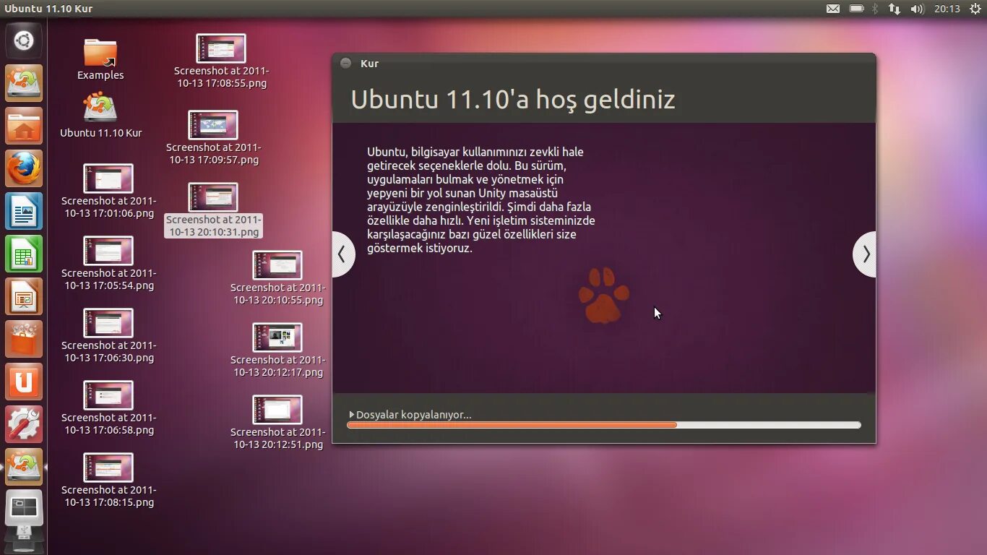The width and height of the screenshot is (987, 555).
Task: Show the next slide in installer
Action: [x=866, y=254]
